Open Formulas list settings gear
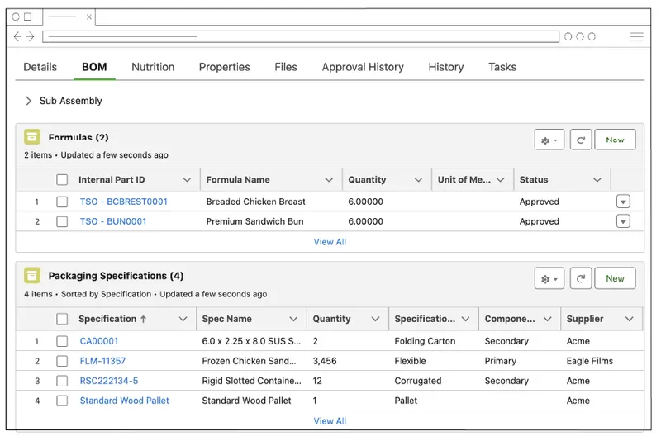The height and width of the screenshot is (441, 661). click(549, 140)
